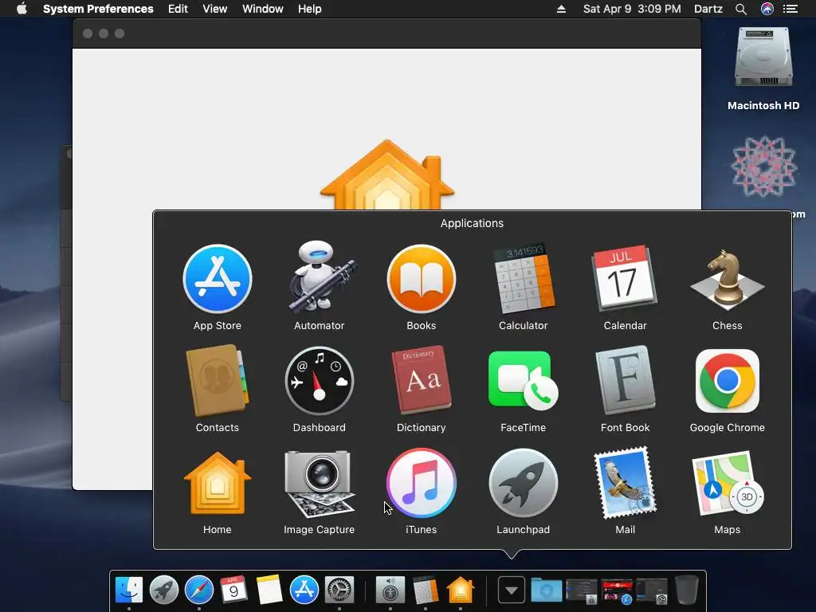The image size is (816, 612).
Task: Restore the minimized window next to Trash
Action: [x=652, y=591]
